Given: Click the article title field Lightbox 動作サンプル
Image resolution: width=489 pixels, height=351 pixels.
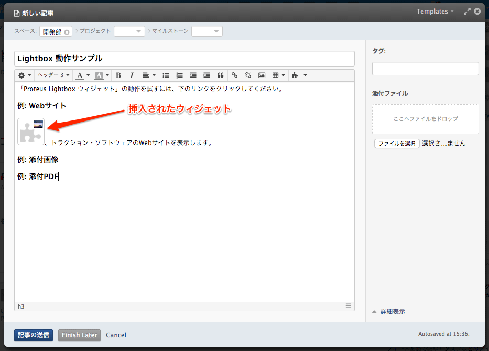Looking at the screenshot, I should click(x=184, y=59).
